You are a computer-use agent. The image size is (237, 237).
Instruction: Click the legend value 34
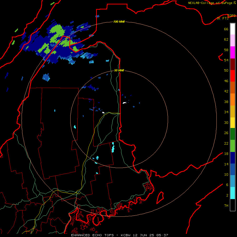pyautogui.click(x=226, y=112)
